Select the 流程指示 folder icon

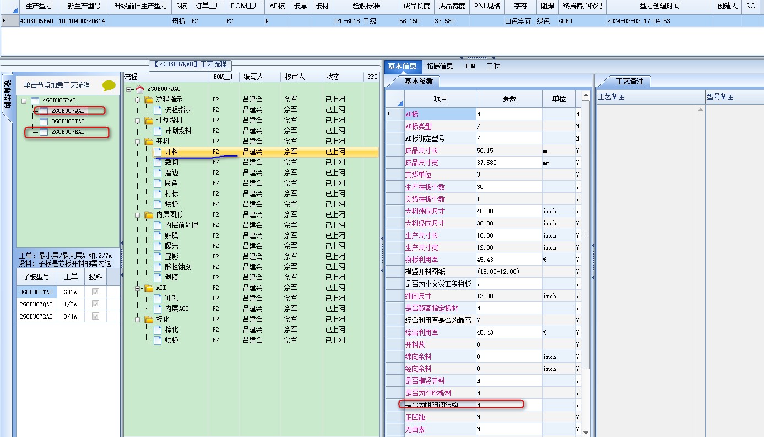[149, 100]
